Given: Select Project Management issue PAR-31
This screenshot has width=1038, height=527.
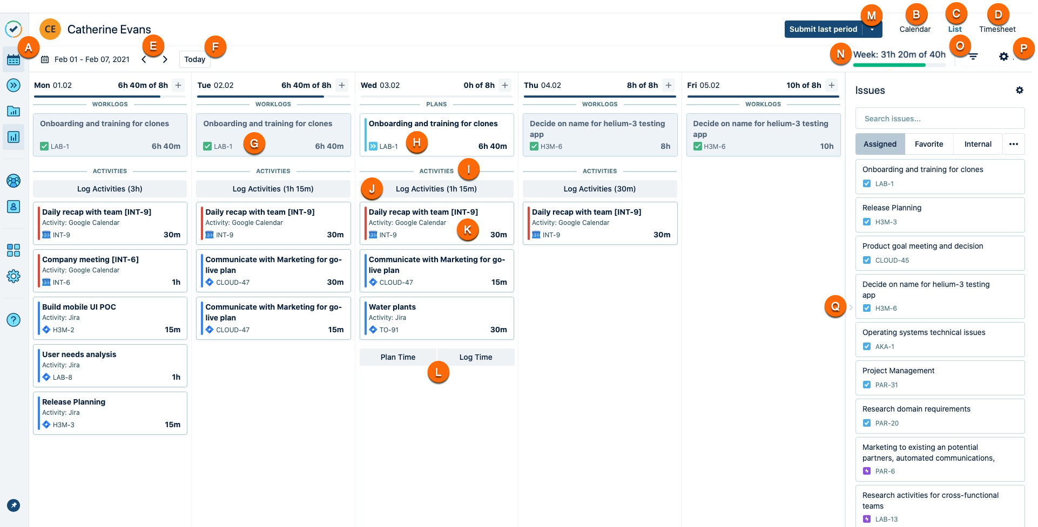Looking at the screenshot, I should 940,378.
